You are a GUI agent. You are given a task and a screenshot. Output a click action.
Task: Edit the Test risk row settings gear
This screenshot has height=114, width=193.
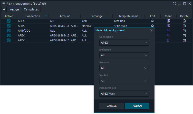pyautogui.click(x=152, y=21)
